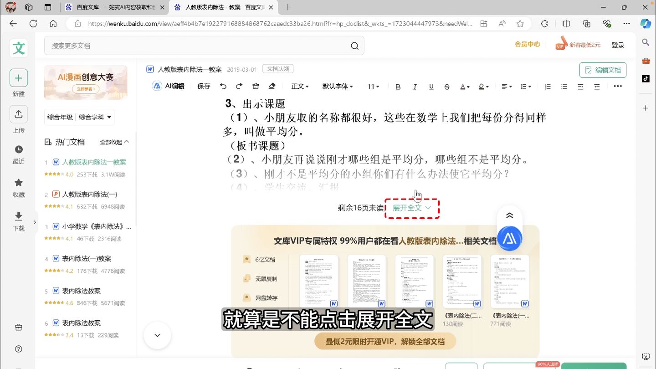
Task: Click the format painter icon
Action: click(256, 86)
